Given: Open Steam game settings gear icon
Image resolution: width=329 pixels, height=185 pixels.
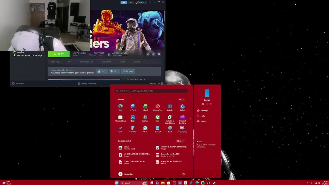Looking at the screenshot, I should 148,54.
